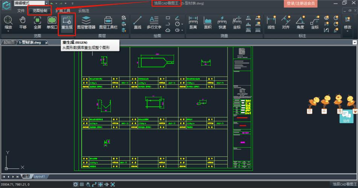Pick the 角度 angle dimension tool

point(300,23)
